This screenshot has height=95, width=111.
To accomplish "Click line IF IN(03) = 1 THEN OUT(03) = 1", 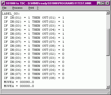I will pos(34,26).
